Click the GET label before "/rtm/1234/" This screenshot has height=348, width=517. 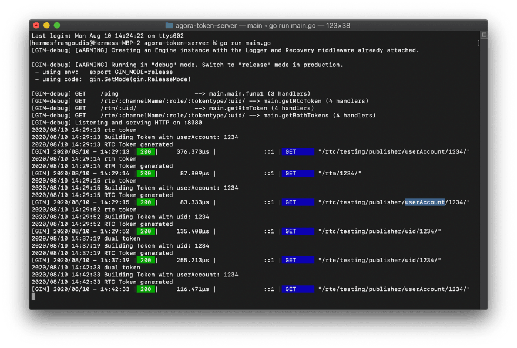click(x=298, y=173)
